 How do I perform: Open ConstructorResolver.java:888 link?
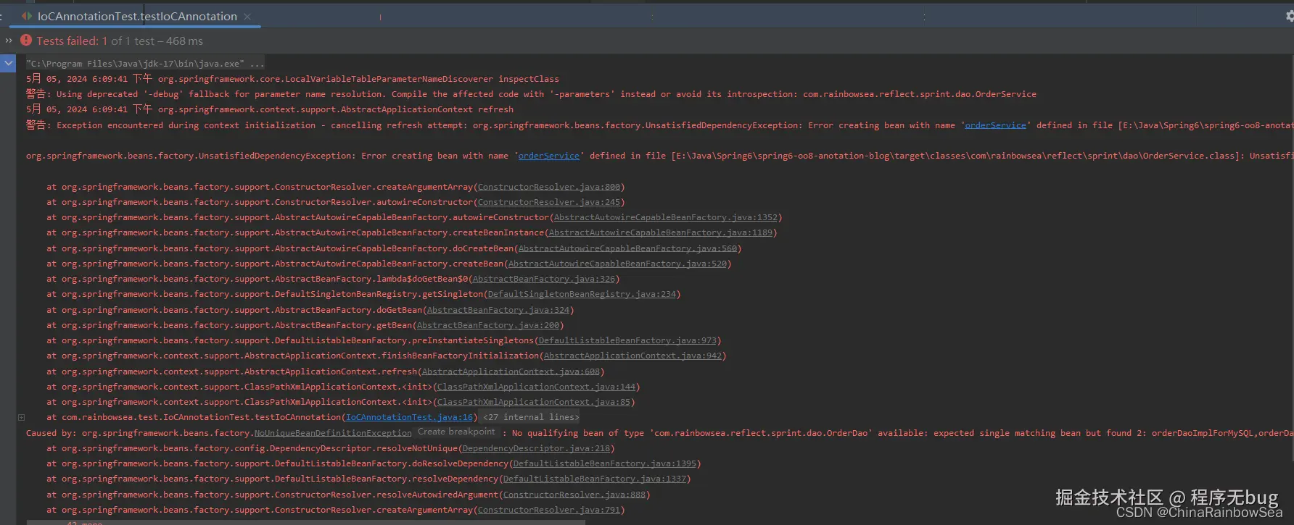click(574, 495)
